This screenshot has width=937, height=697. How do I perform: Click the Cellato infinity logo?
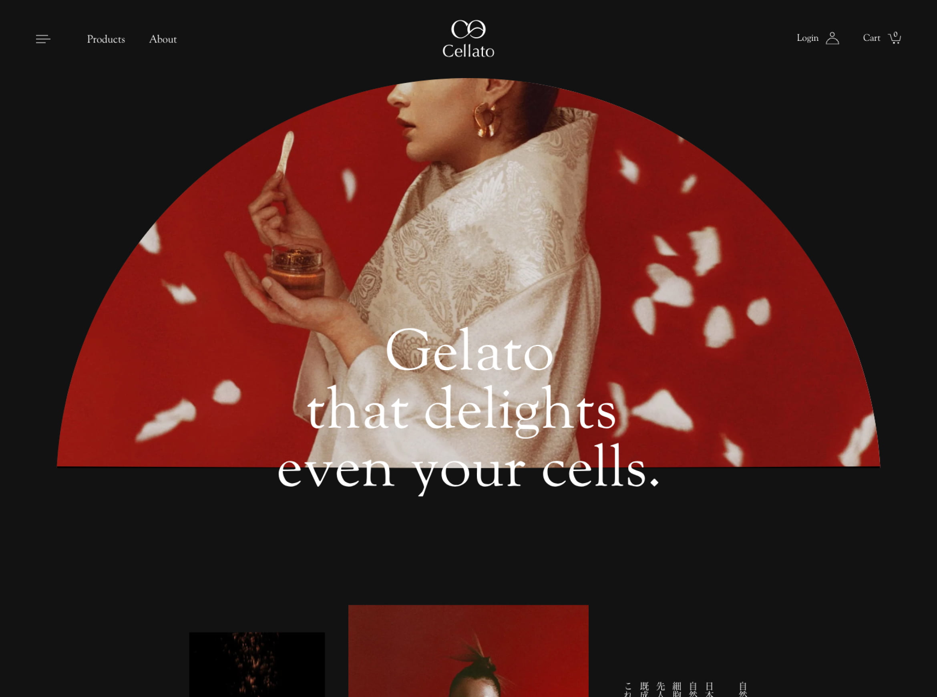[468, 29]
